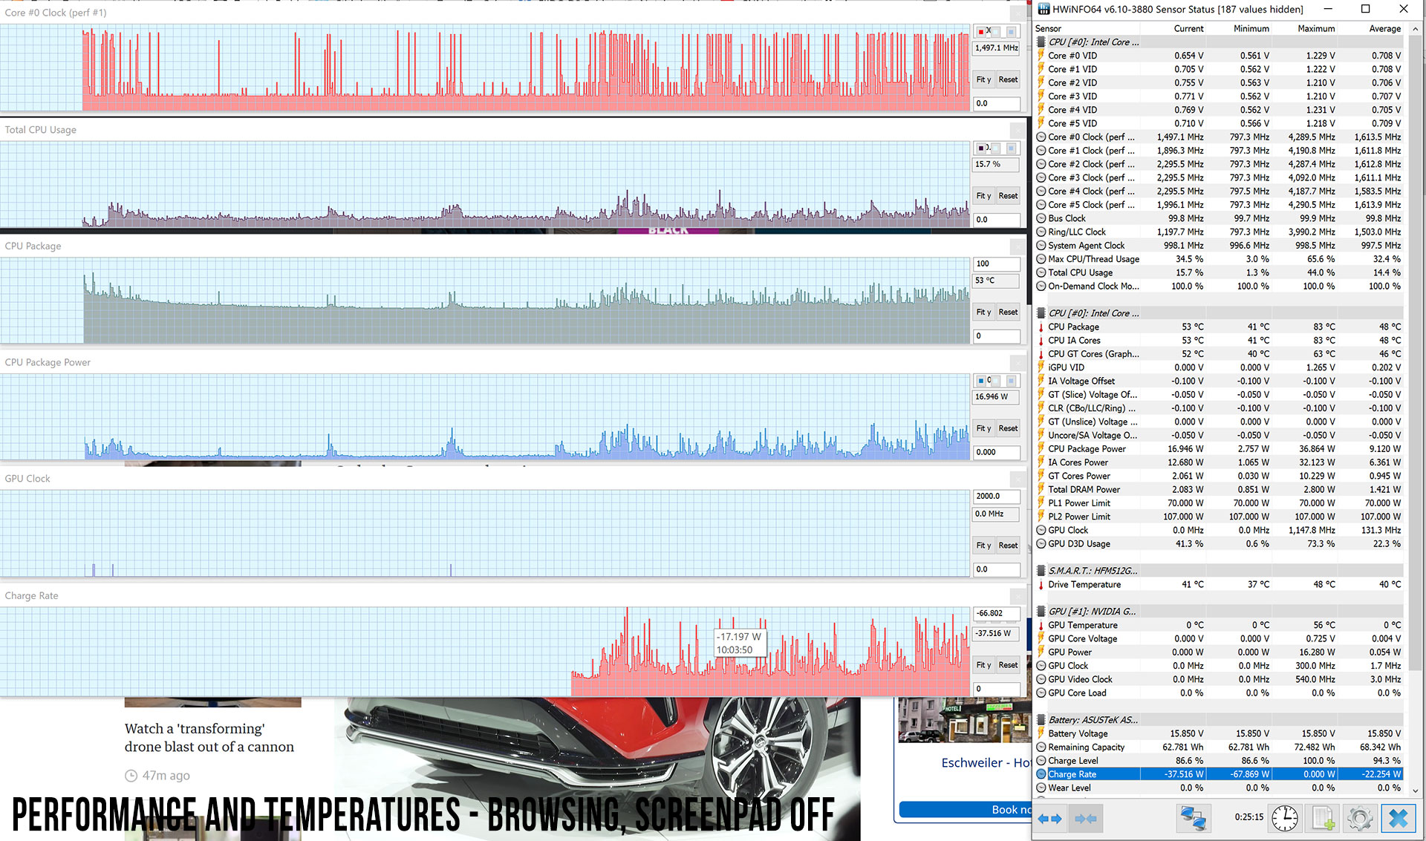Pick the blue color swatch in CPU Package Power graph
Viewport: 1426px width, 841px height.
982,381
